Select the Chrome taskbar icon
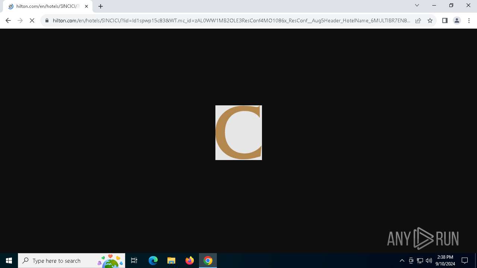This screenshot has height=268, width=477. pyautogui.click(x=208, y=261)
